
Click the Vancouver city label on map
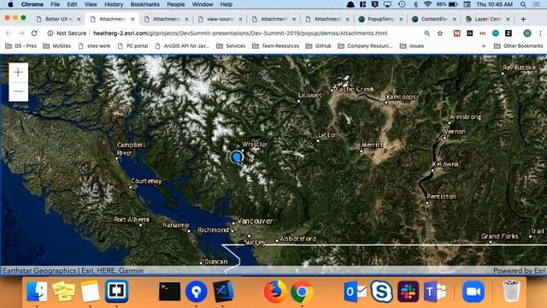255,221
